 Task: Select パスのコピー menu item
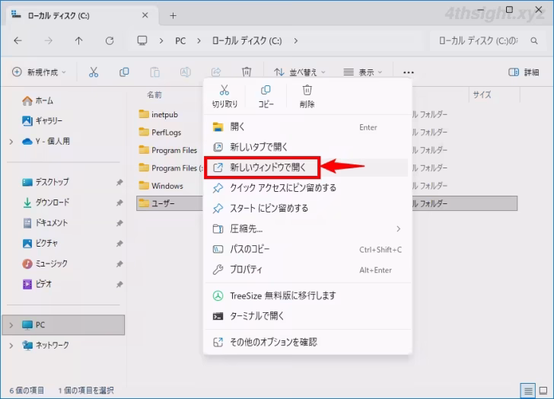click(306, 250)
